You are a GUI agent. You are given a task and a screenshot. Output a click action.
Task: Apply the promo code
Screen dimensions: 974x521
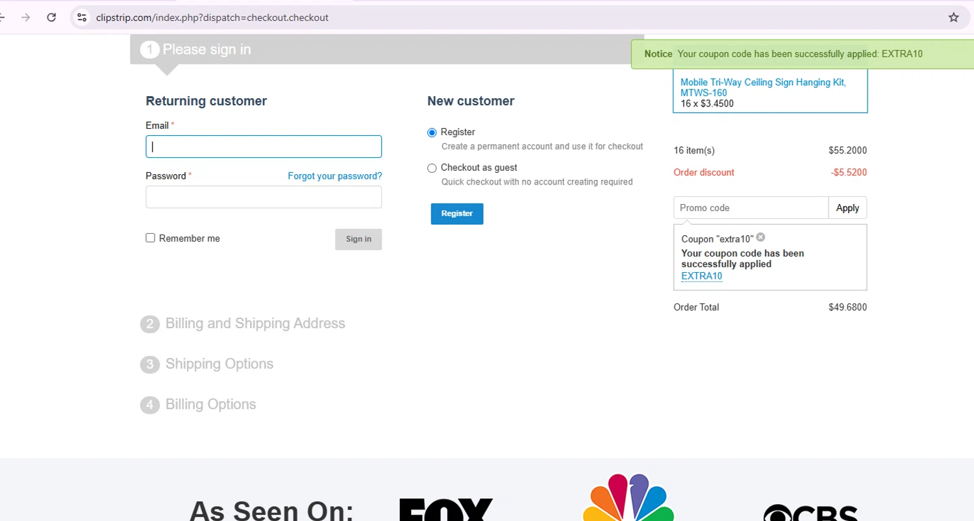(847, 208)
